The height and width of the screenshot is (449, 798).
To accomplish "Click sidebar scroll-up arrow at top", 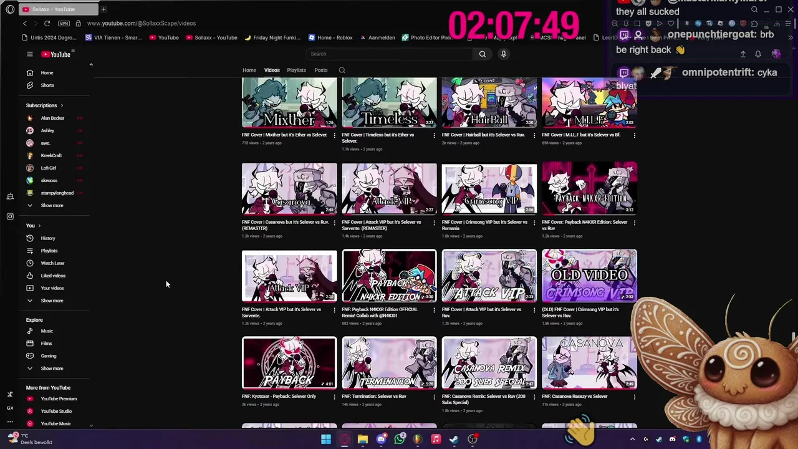I will 91,65.
